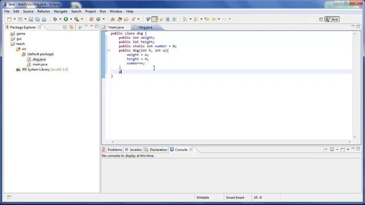Open the New Java Class dropdown arrow

click(104, 19)
